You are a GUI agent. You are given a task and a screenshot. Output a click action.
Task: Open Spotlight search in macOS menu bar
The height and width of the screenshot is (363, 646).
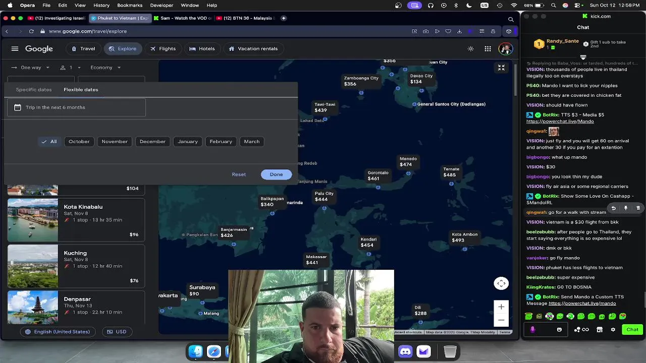point(554,5)
